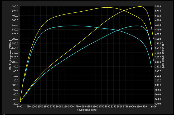The image size is (174, 115).
Task: Click the peak of the cyan power curve
Action: (x=137, y=26)
